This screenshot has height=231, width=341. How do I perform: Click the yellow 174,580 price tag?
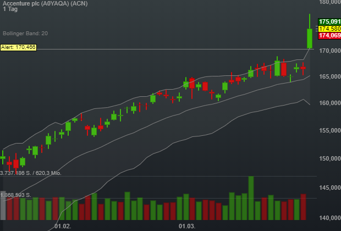329,29
